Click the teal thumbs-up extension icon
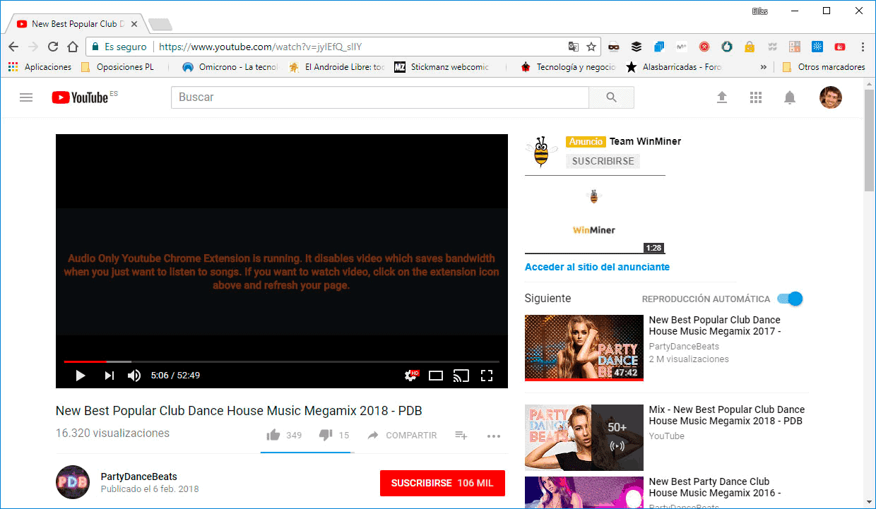The height and width of the screenshot is (509, 876). pos(727,47)
